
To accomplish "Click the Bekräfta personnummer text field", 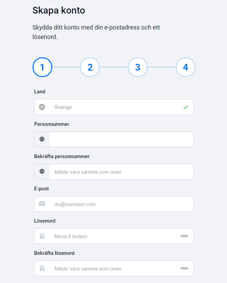I will pos(121,172).
